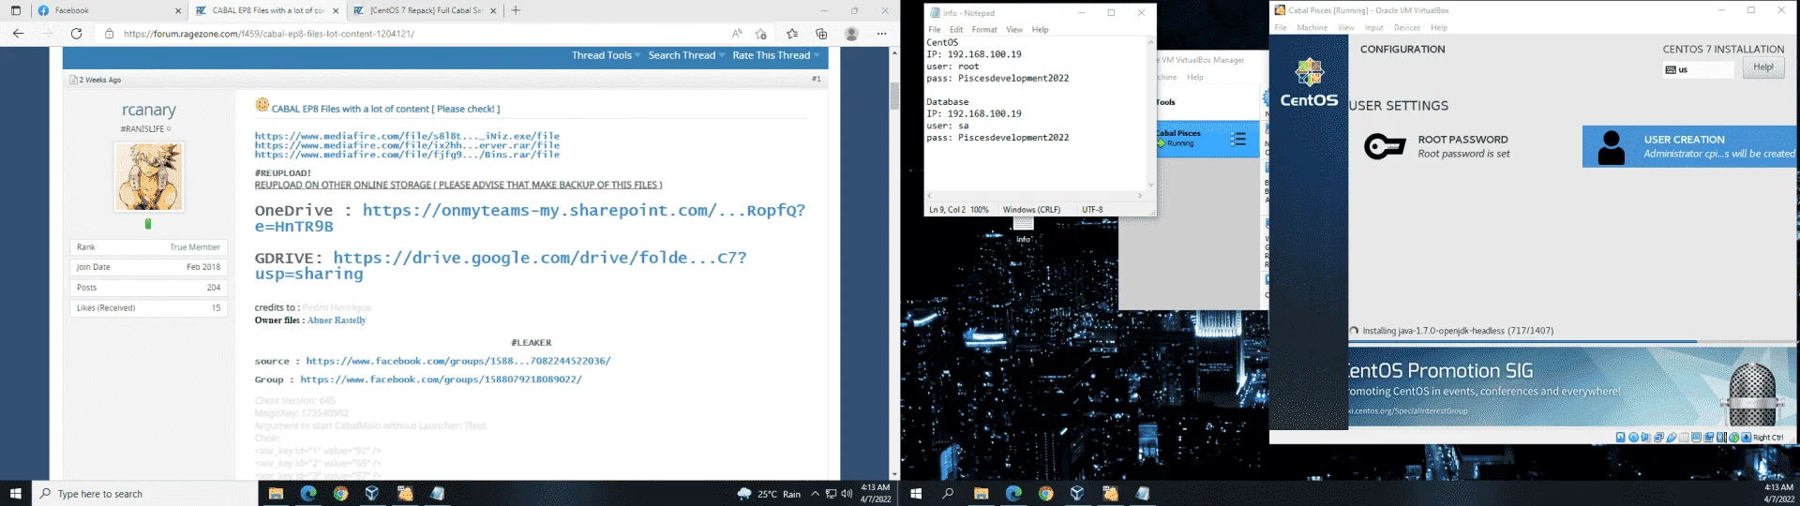Image resolution: width=1800 pixels, height=506 pixels.
Task: Expand the Search Thread dropdown
Action: [686, 55]
